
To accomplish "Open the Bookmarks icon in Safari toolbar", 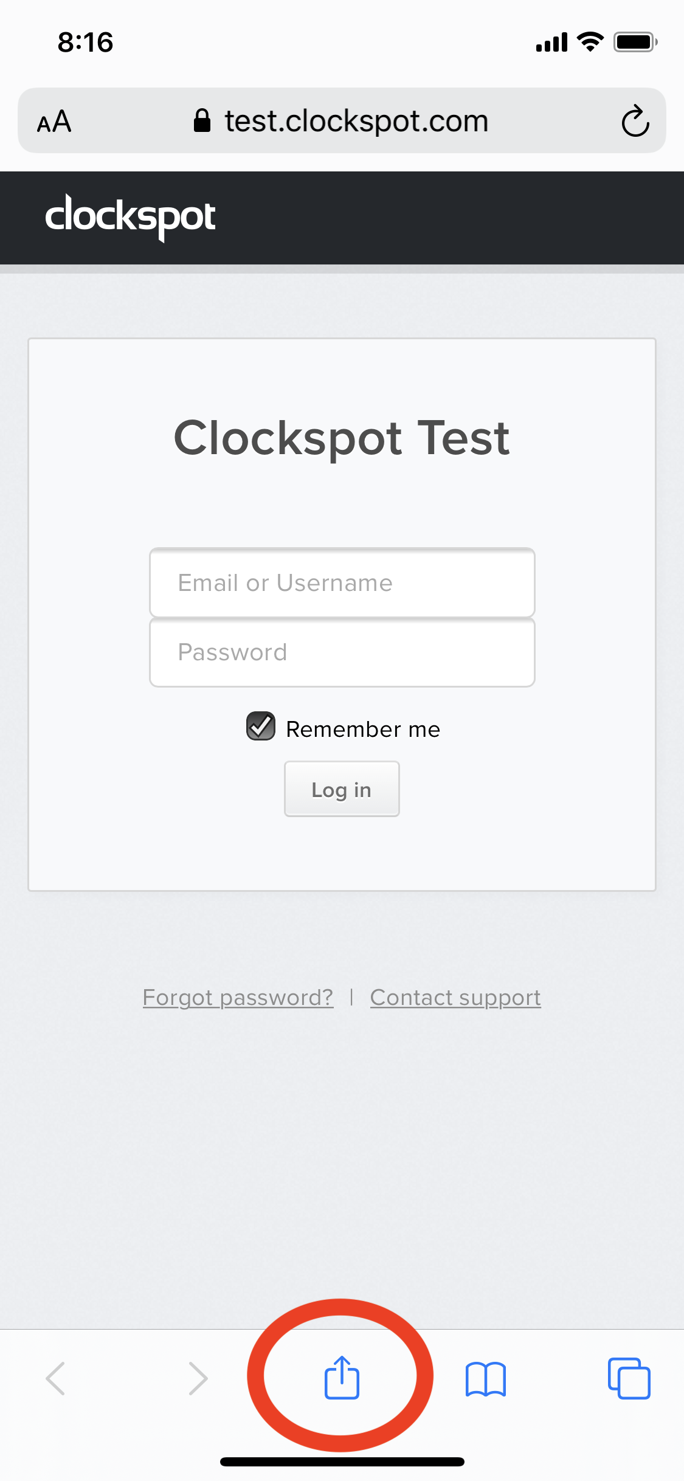I will click(x=486, y=1379).
